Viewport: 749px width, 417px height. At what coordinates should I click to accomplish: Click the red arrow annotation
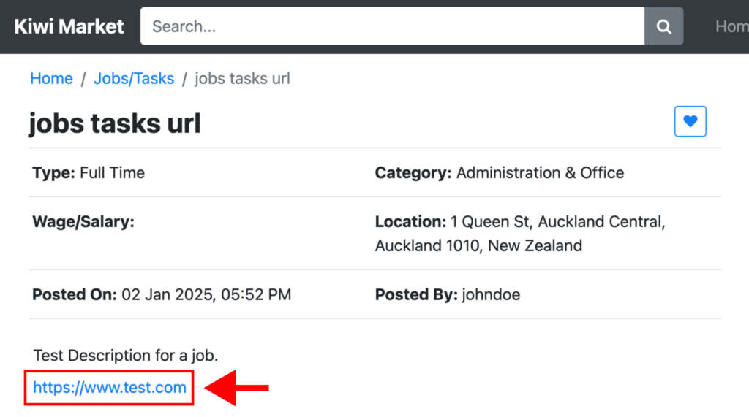tap(237, 387)
